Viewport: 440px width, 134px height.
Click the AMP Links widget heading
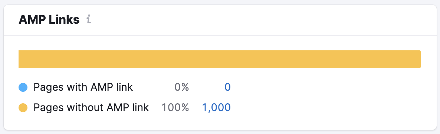coord(49,20)
